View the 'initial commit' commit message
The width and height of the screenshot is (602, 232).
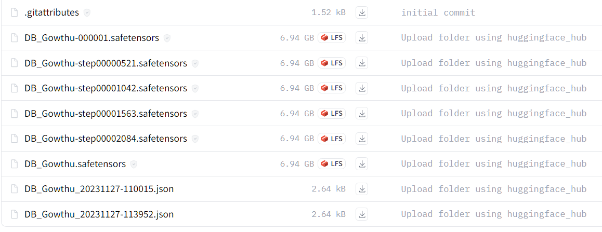pyautogui.click(x=438, y=12)
